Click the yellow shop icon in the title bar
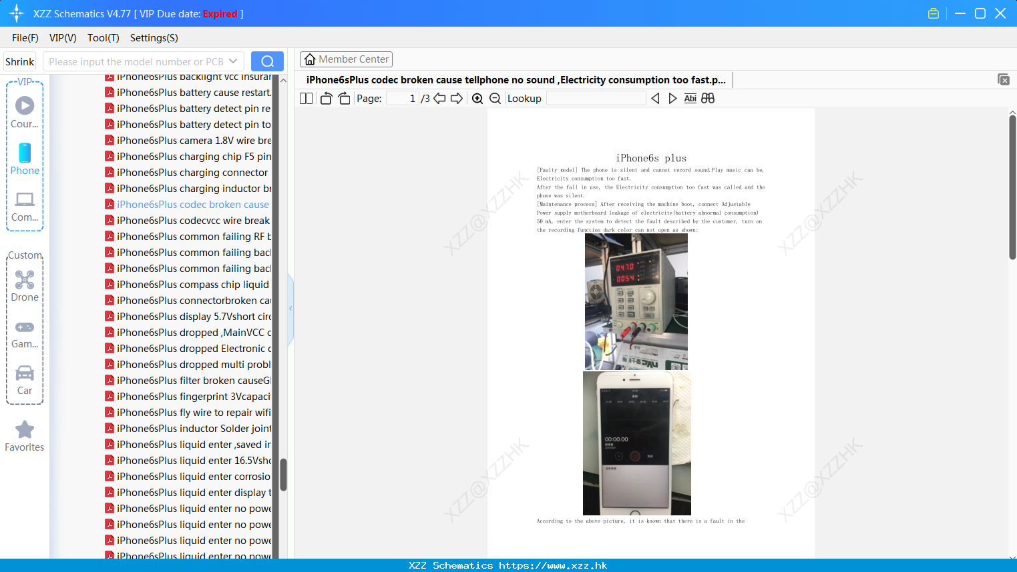The width and height of the screenshot is (1017, 572). tap(934, 13)
